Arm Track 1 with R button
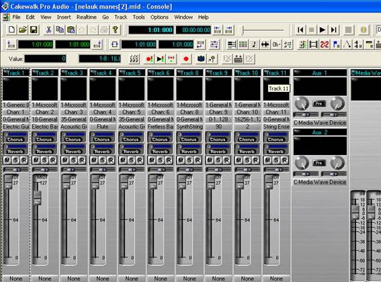The width and height of the screenshot is (381, 282). point(24,160)
